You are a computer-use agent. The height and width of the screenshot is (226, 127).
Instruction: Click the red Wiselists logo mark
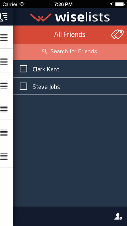pyautogui.click(x=41, y=18)
